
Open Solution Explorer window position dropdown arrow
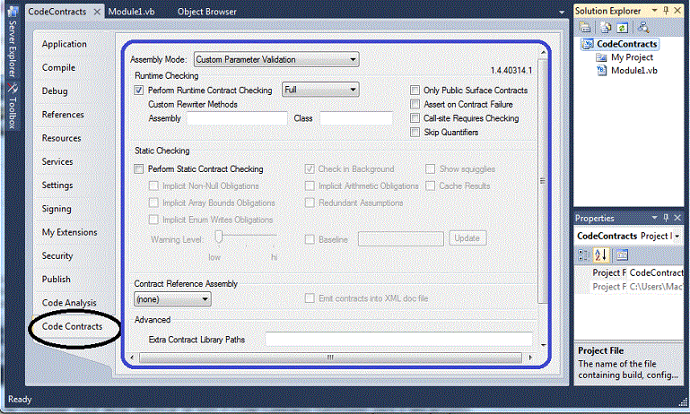654,10
